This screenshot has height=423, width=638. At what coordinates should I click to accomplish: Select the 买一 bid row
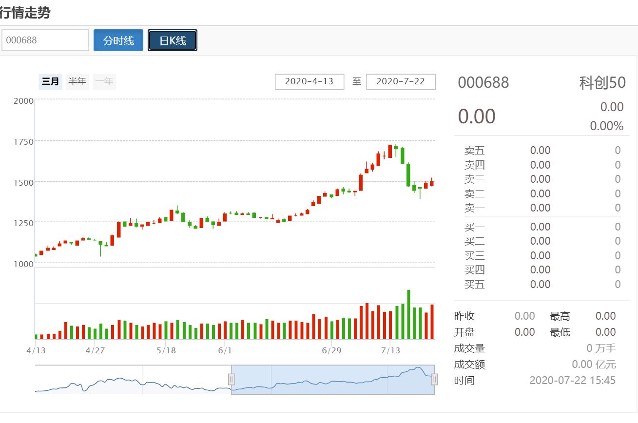pyautogui.click(x=541, y=227)
